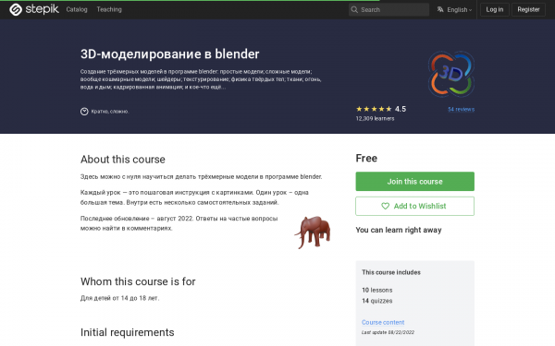555x346 pixels.
Task: Click the Для детей от 14 до 18 лет text
Action: point(119,298)
